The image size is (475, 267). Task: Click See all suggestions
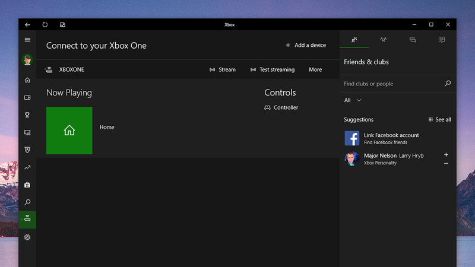[x=439, y=120]
